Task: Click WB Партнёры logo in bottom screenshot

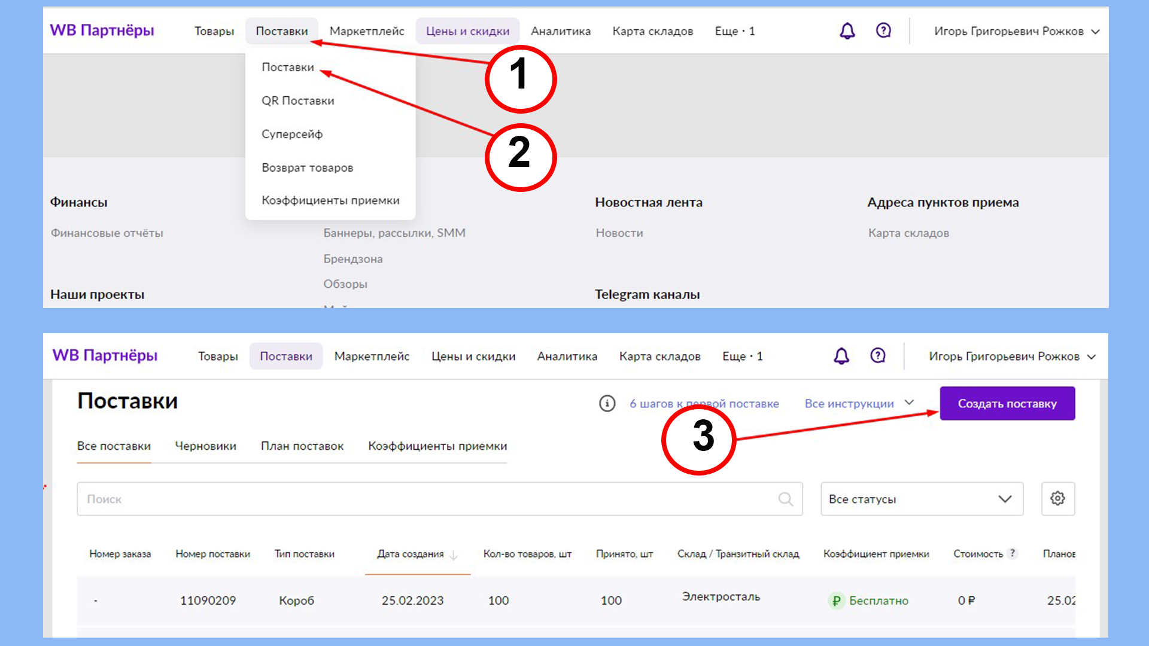Action: pyautogui.click(x=105, y=355)
